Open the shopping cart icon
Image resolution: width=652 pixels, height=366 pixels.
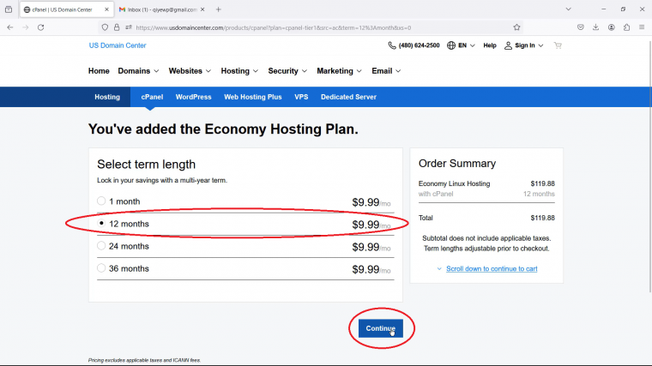(x=558, y=45)
